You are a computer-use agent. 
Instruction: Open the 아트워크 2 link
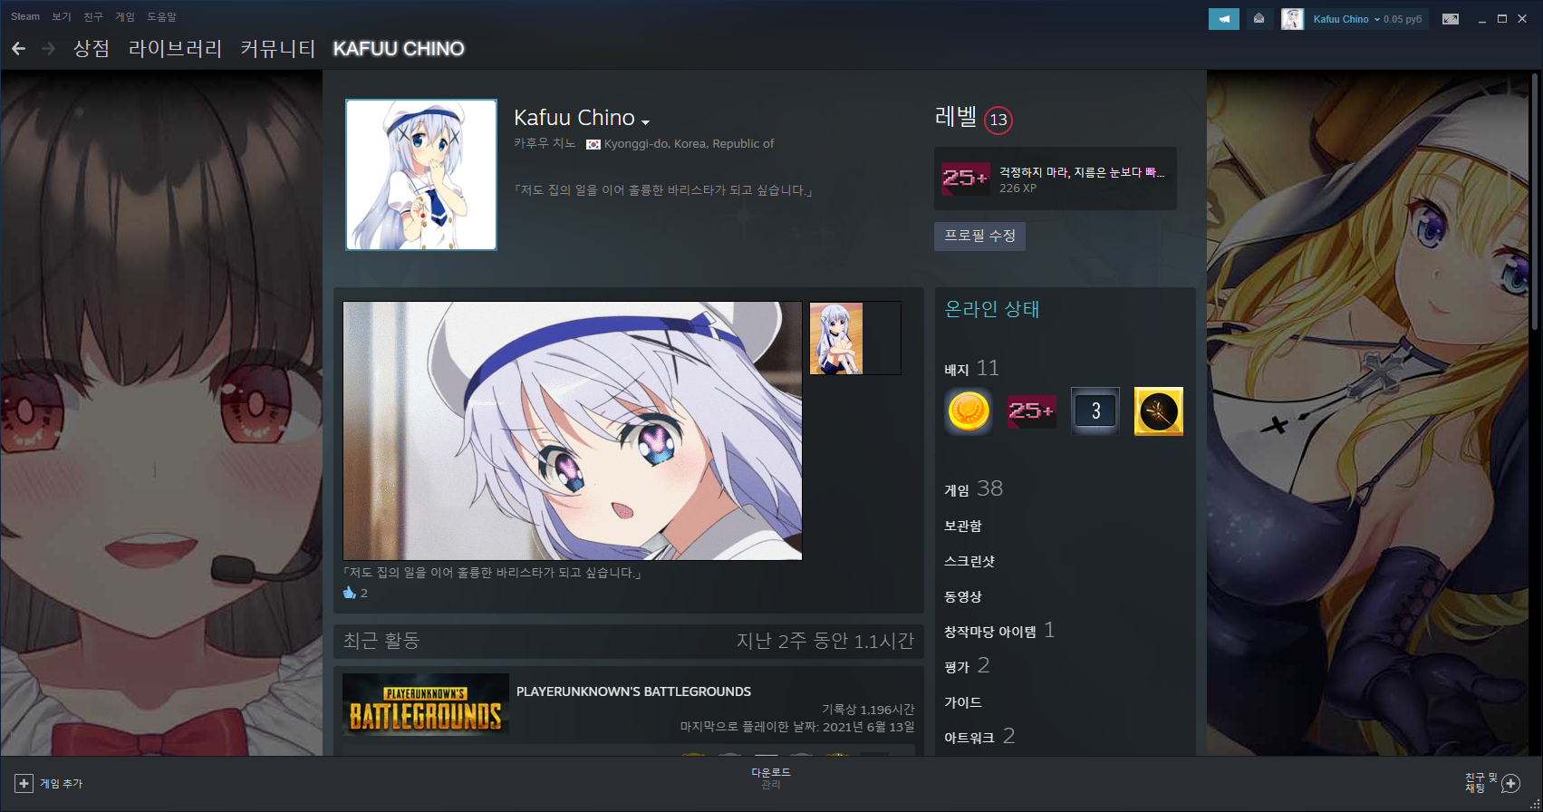pos(979,737)
